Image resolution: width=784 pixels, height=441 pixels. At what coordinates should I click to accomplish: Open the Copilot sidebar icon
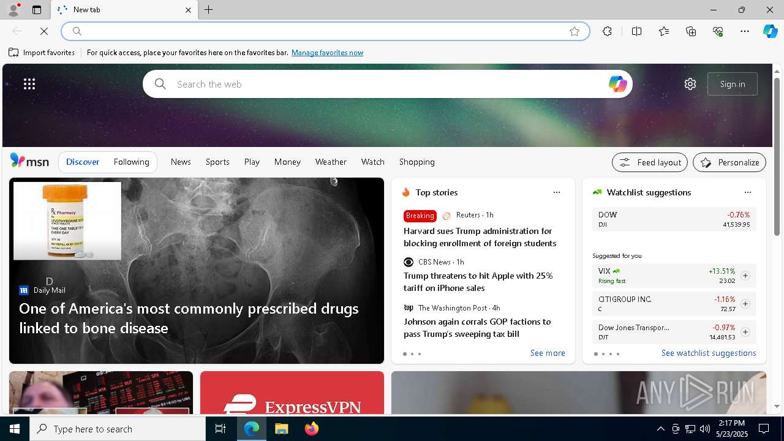[x=771, y=31]
